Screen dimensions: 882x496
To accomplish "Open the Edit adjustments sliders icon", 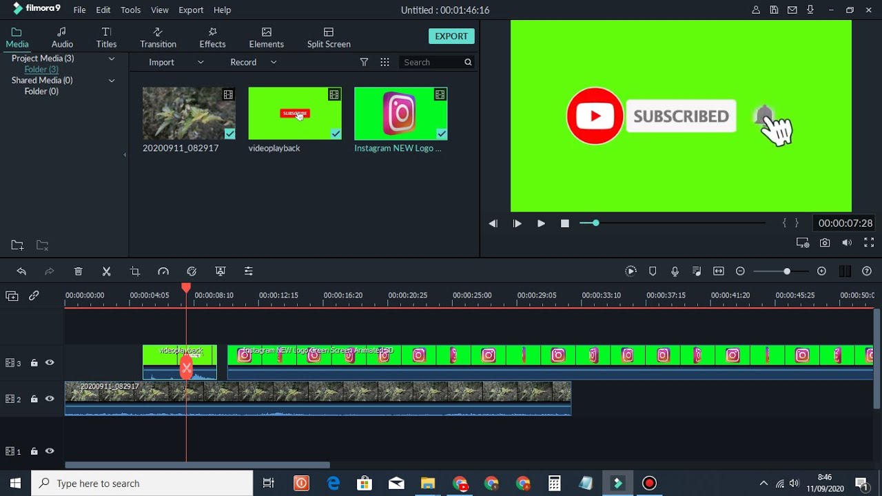I will (249, 271).
